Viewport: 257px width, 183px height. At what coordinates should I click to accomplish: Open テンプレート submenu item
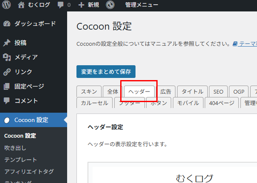pos(20,160)
